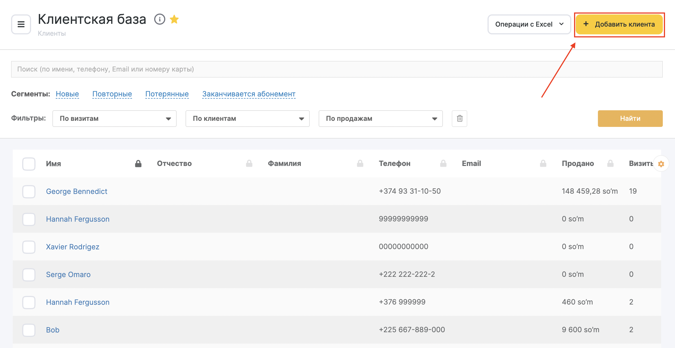Select the Новые segment
Screen dimensions: 675x348
67,94
